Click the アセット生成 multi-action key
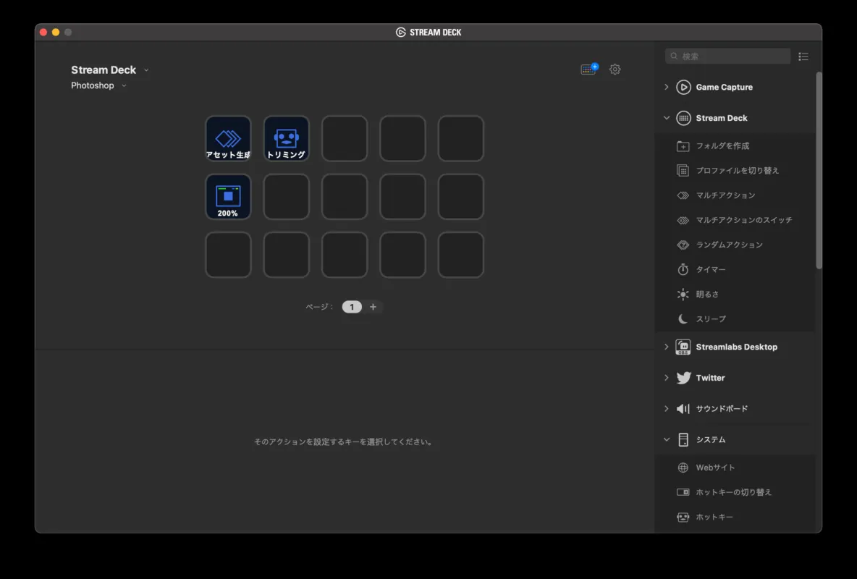857x579 pixels. pos(228,138)
